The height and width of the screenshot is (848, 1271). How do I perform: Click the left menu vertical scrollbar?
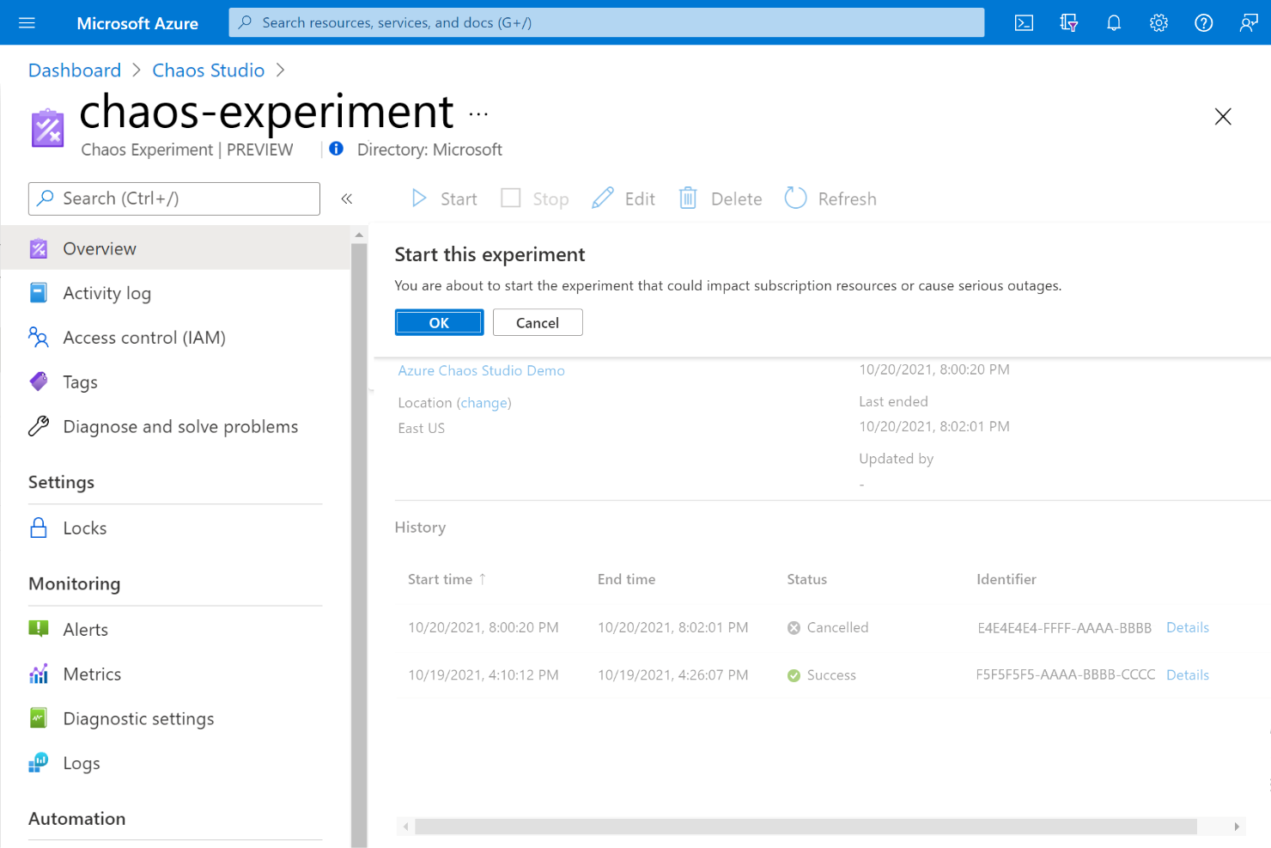tap(359, 546)
